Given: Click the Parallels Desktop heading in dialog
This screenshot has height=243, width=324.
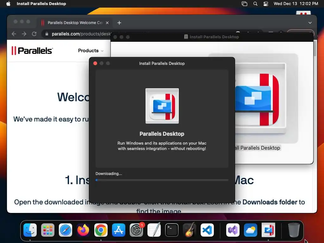Looking at the screenshot, I should click(162, 134).
